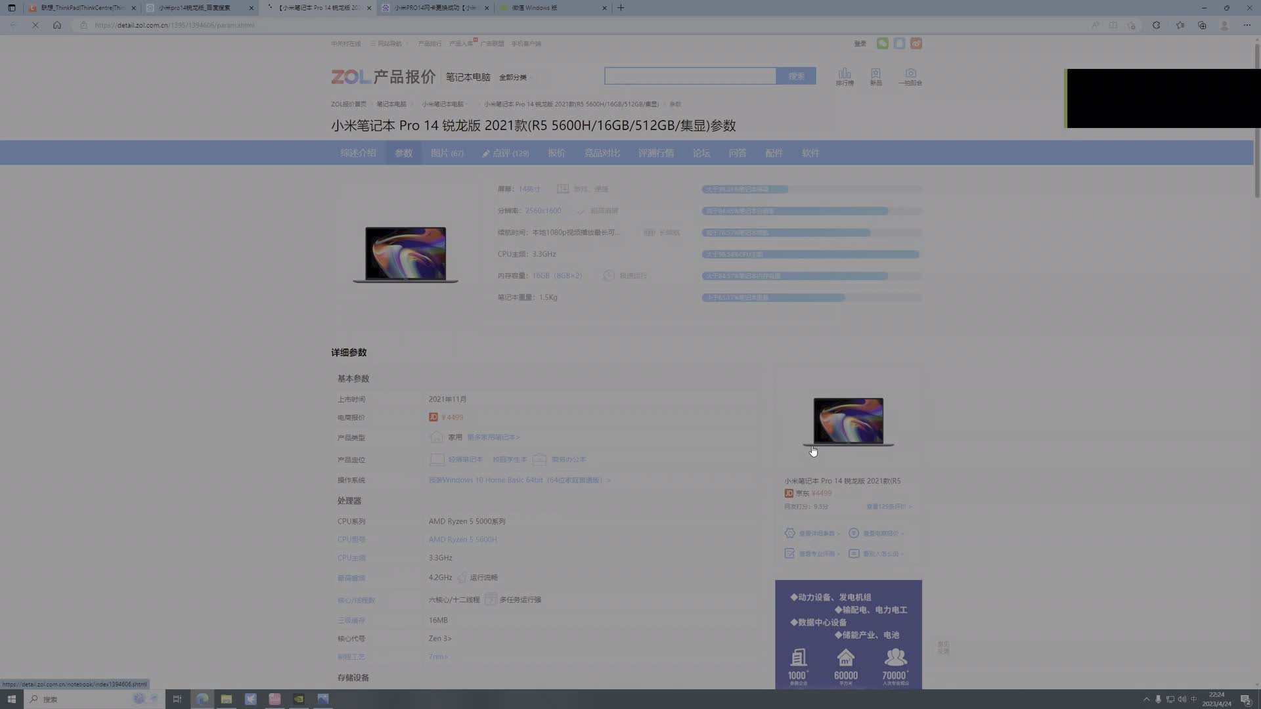Open the 评测行情 tab
This screenshot has width=1261, height=709.
(x=655, y=153)
